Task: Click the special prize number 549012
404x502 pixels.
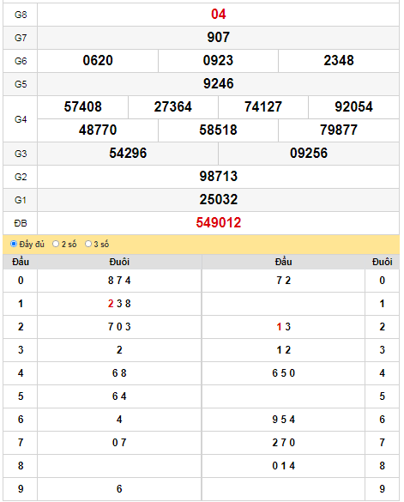Action: [219, 223]
